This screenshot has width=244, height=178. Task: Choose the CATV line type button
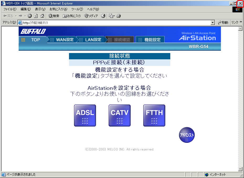coord(120,116)
